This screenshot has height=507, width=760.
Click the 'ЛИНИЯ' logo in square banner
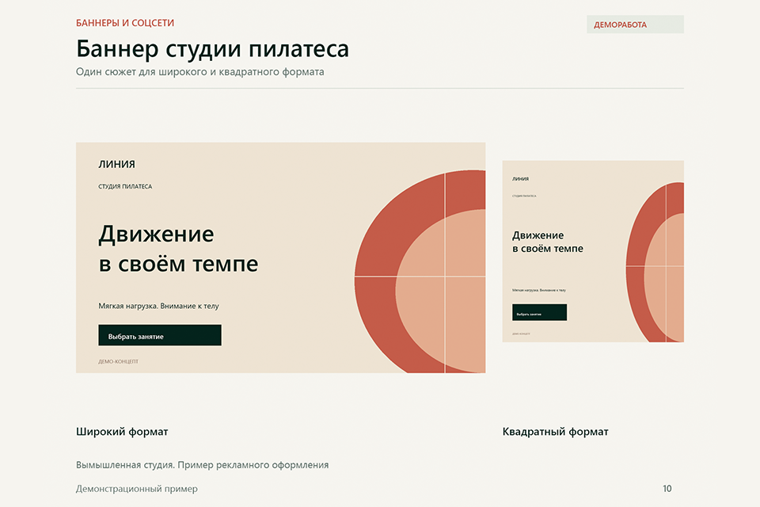tap(521, 179)
